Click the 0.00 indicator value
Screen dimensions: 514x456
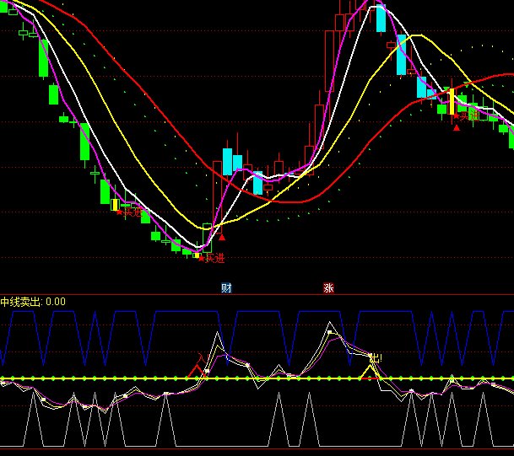pos(56,301)
